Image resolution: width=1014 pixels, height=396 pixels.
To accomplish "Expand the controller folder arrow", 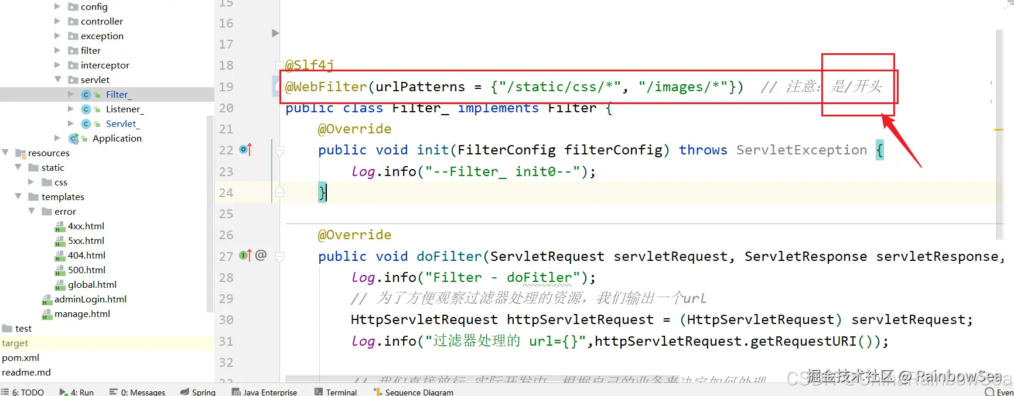I will coord(57,21).
